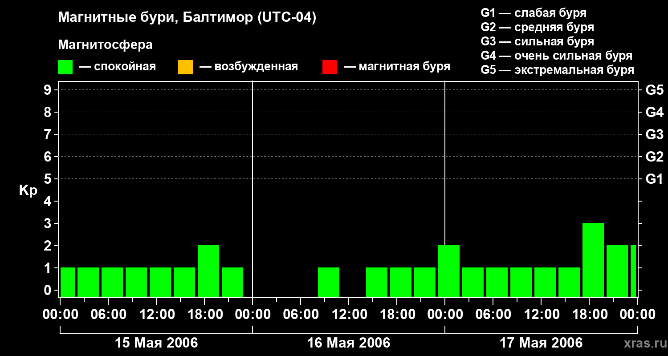Click the 'G1 — слабая буря' legend line
This screenshot has height=356, width=668.
[534, 13]
